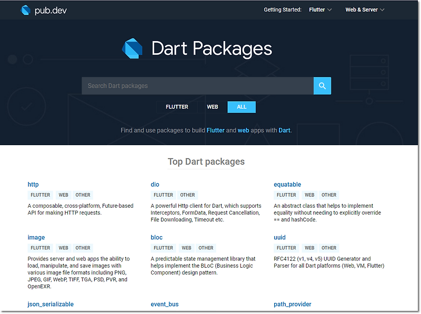Click the pub.dev site name text
421x314 pixels.
(51, 11)
